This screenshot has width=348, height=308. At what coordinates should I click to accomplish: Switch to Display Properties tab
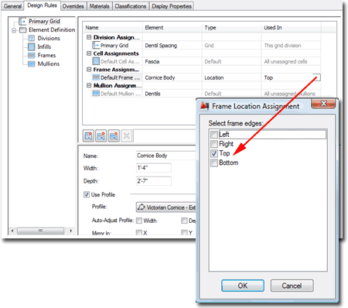(x=172, y=6)
